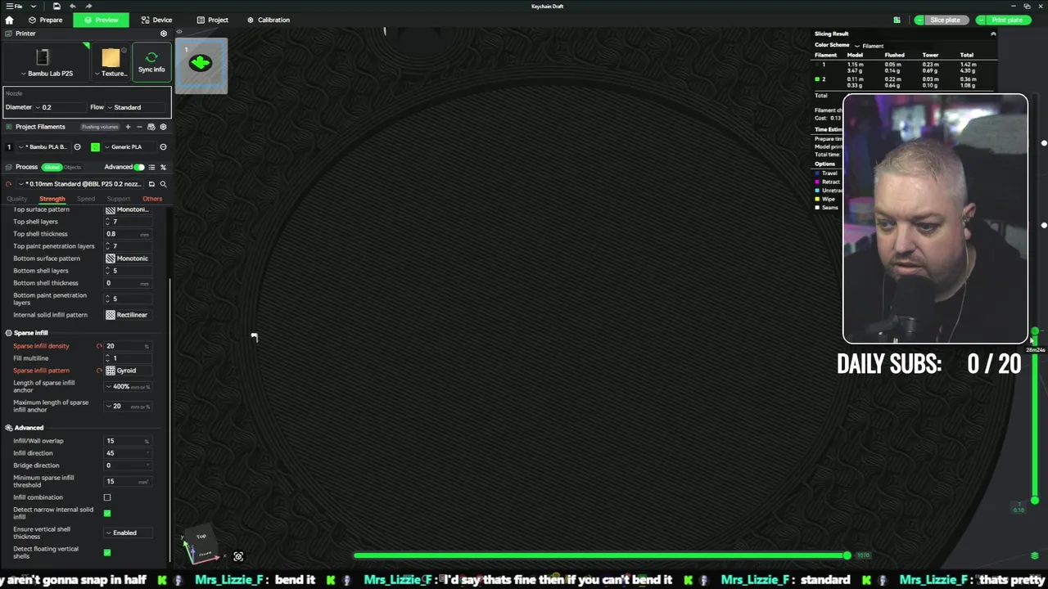Undo the last action
This screenshot has width=1048, height=589.
[x=72, y=6]
